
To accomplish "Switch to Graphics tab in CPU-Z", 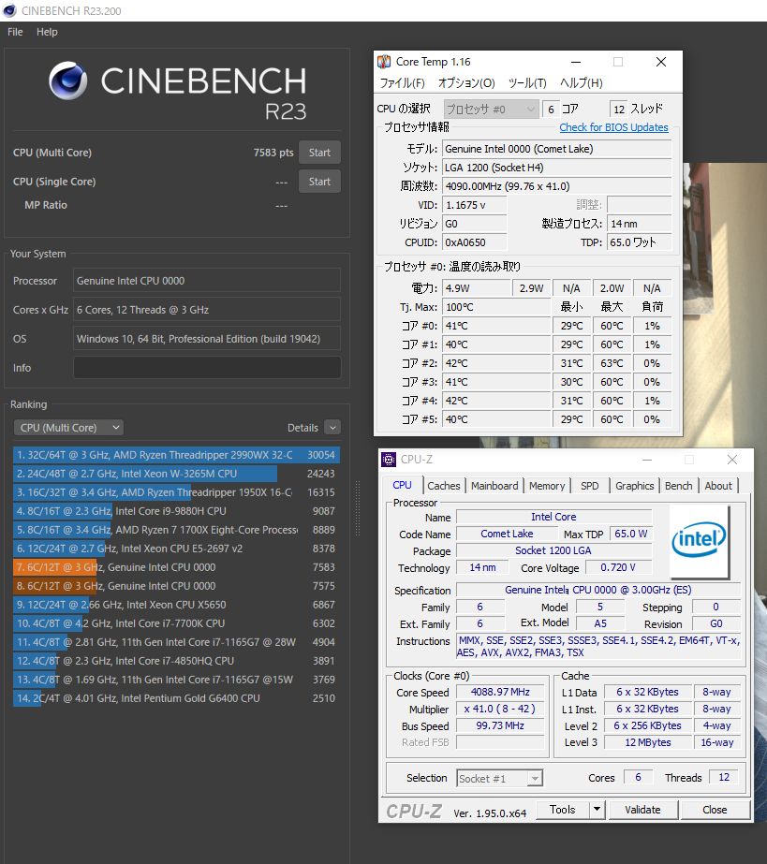I will [635, 486].
